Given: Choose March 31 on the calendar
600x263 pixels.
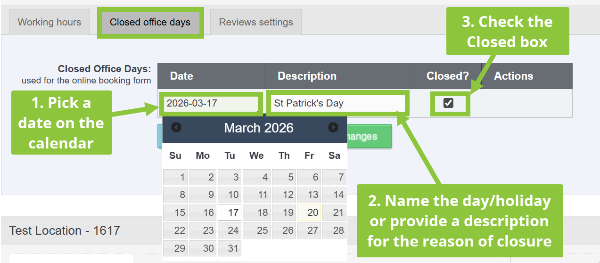Looking at the screenshot, I should click(x=230, y=248).
